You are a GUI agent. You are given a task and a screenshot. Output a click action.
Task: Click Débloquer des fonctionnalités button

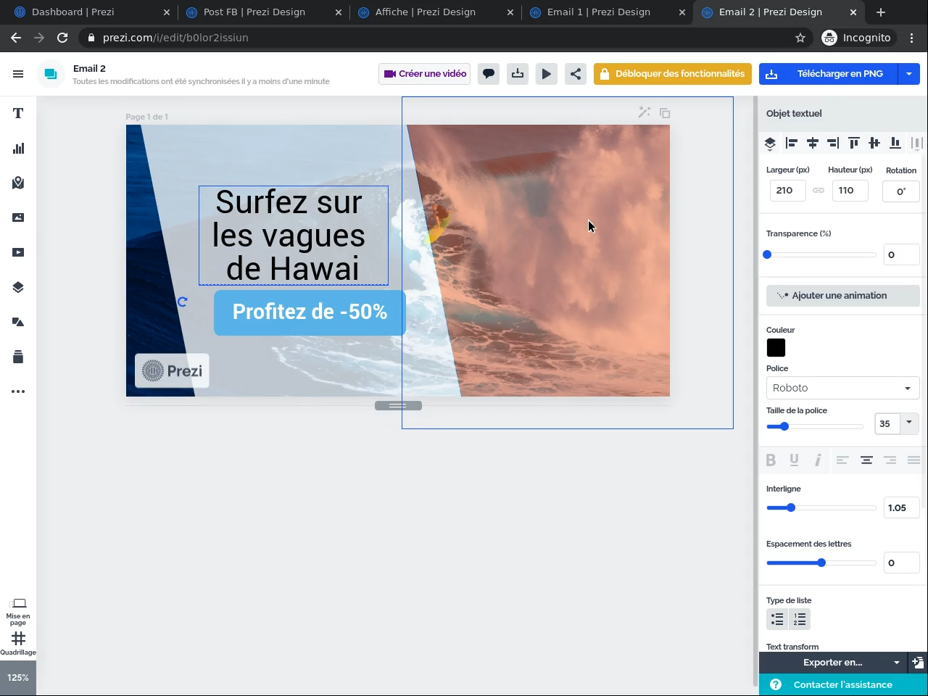coord(672,74)
